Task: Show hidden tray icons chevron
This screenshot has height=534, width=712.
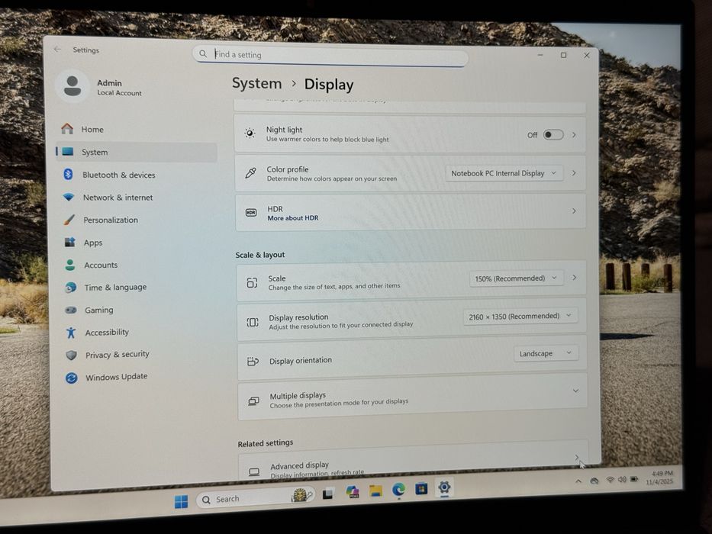Action: click(578, 481)
